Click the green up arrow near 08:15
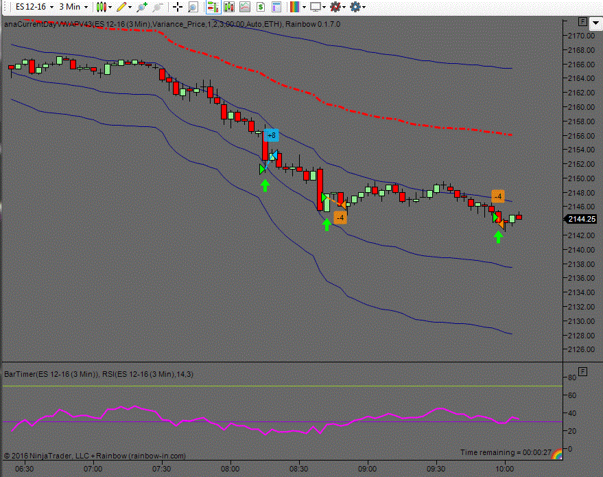This screenshot has height=477, width=603. 265,185
